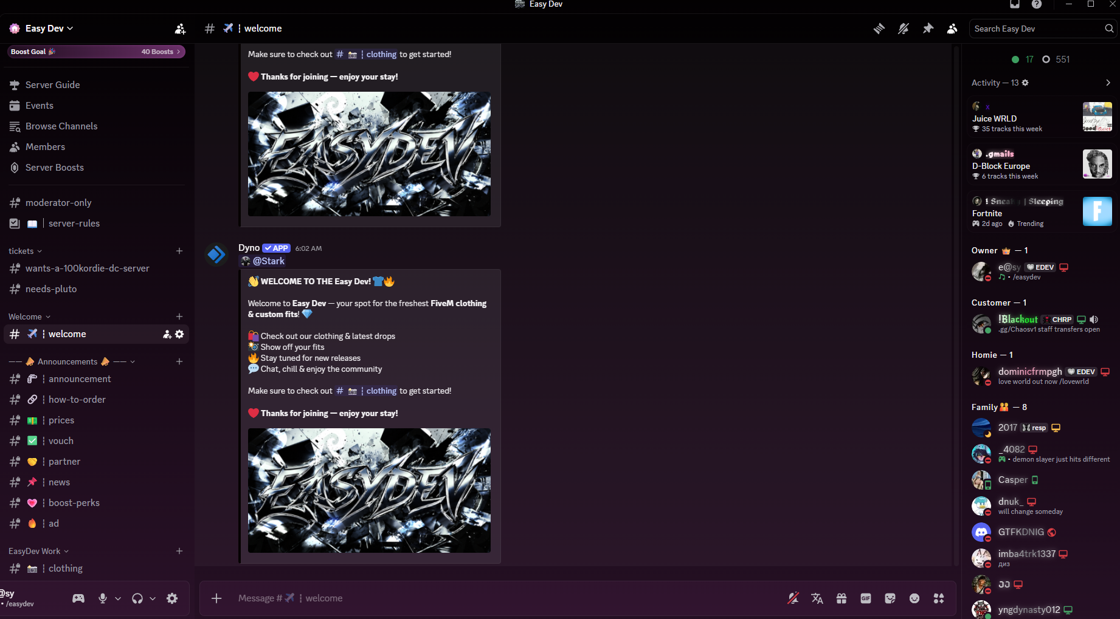Mute the microphone

tap(103, 598)
